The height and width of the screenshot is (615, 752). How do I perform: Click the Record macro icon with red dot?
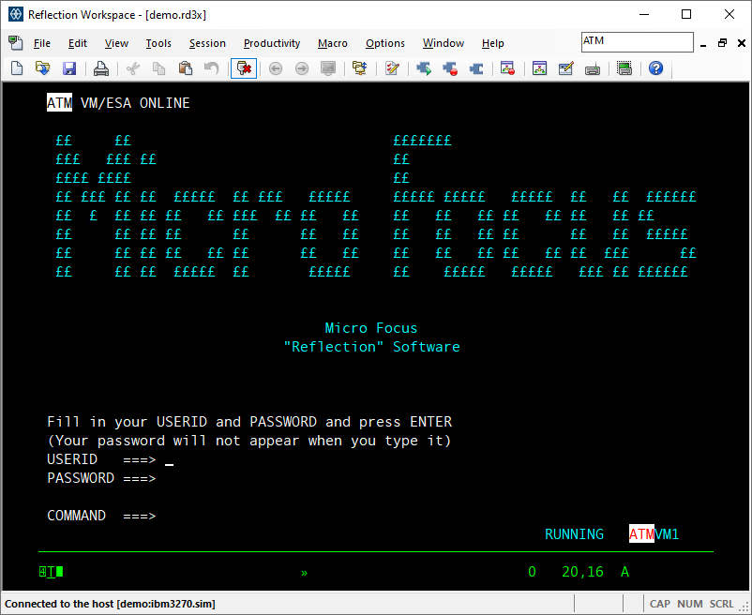tap(450, 68)
